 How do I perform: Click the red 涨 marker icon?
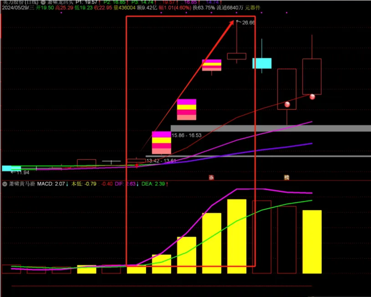coord(211,177)
